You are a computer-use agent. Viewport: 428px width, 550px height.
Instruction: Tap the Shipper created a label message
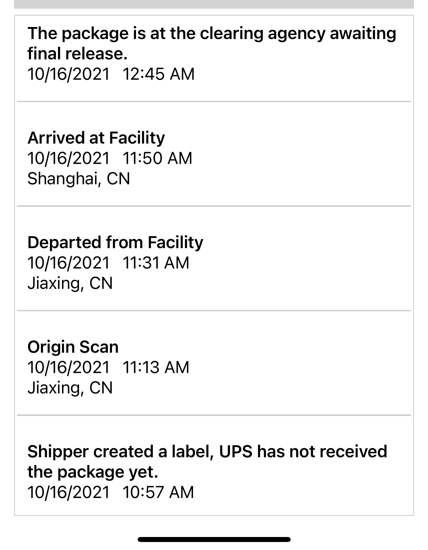207,462
